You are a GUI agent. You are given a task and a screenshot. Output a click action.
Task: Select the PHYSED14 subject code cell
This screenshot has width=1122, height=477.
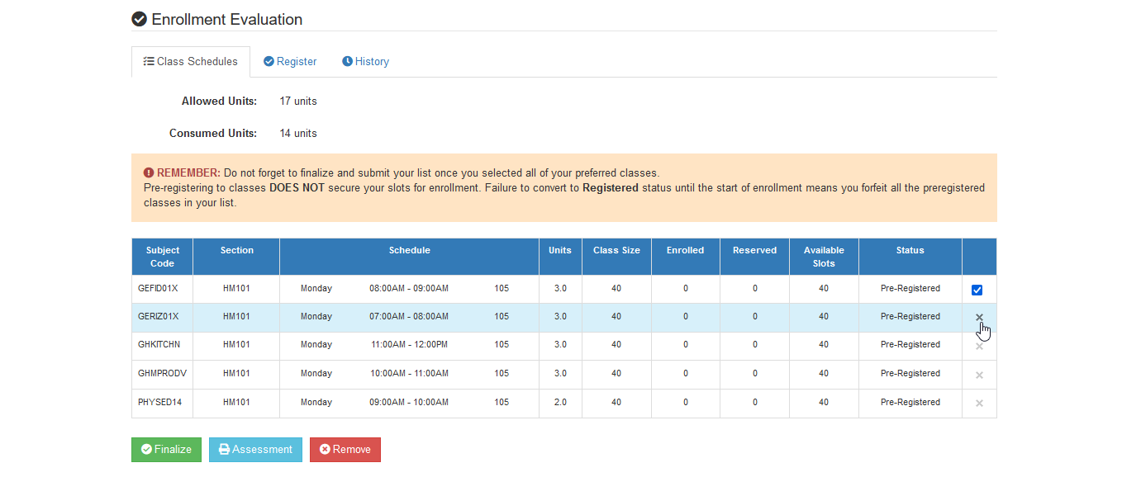coord(162,403)
